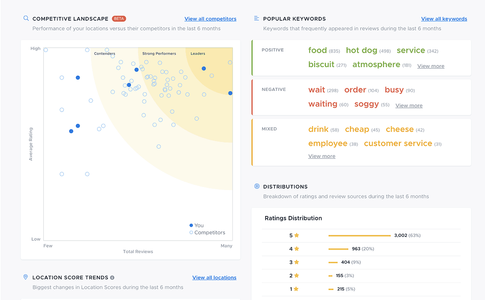
Task: Click the 4-star rating distribution bar
Action: [338, 249]
